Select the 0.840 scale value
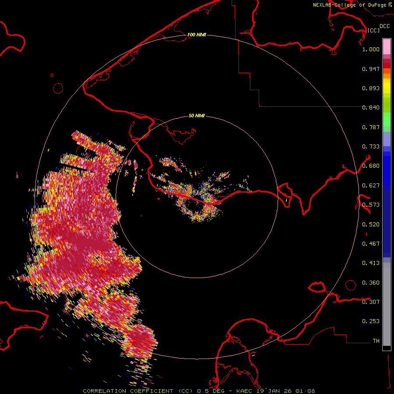This screenshot has height=394, width=394. point(371,108)
